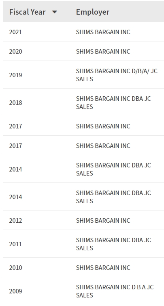This screenshot has height=306, width=164.
Task: Open the 2009 row employer D B A JC SALES
Action: 115,291
